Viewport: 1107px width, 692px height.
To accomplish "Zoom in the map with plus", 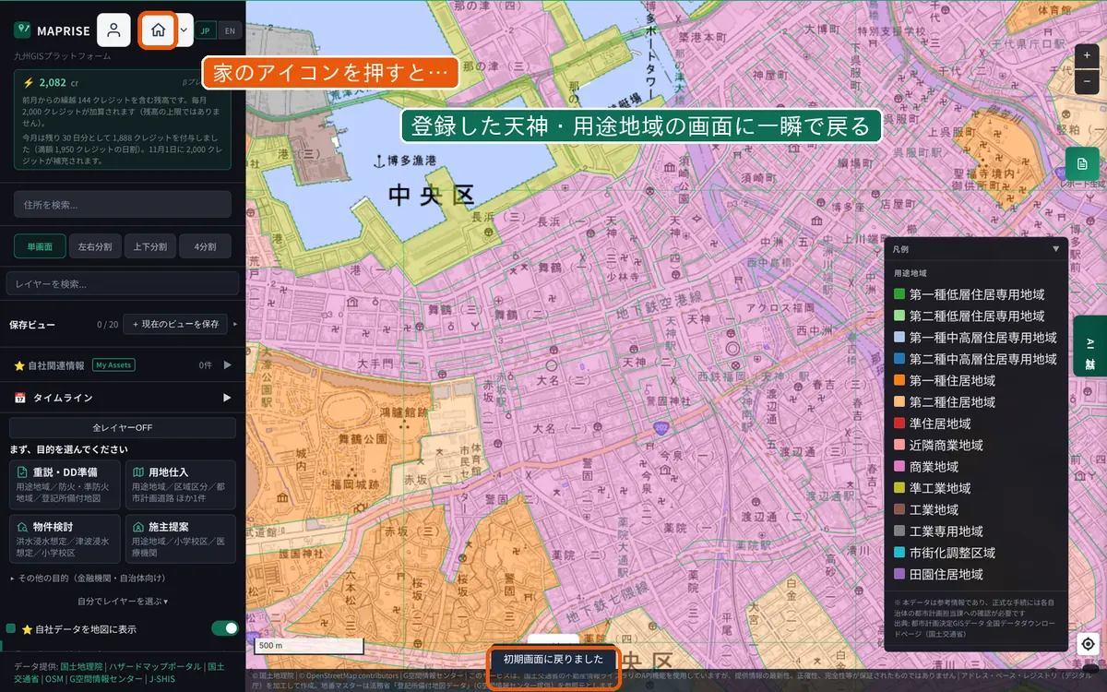I will [x=1087, y=55].
